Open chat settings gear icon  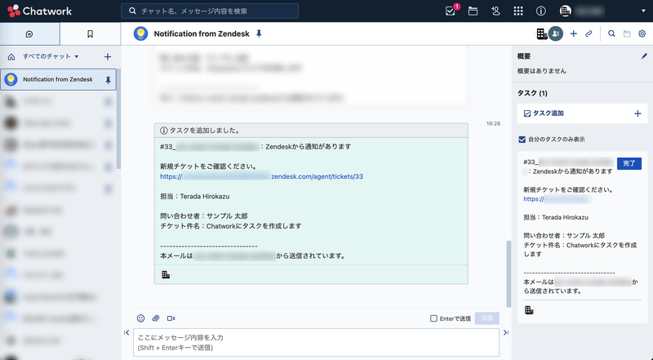642,33
